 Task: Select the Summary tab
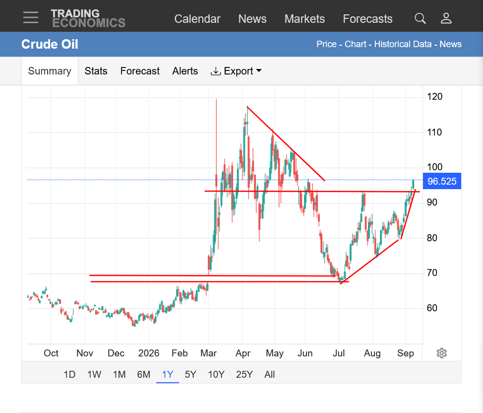pos(50,71)
